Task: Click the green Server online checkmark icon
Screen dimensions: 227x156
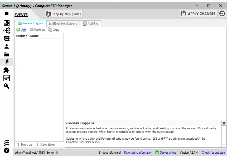Action: [x=157, y=152]
